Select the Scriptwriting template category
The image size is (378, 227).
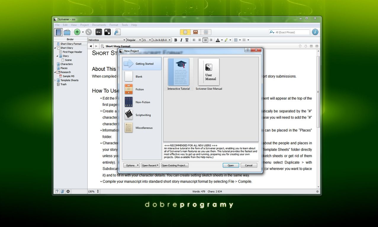point(142,115)
